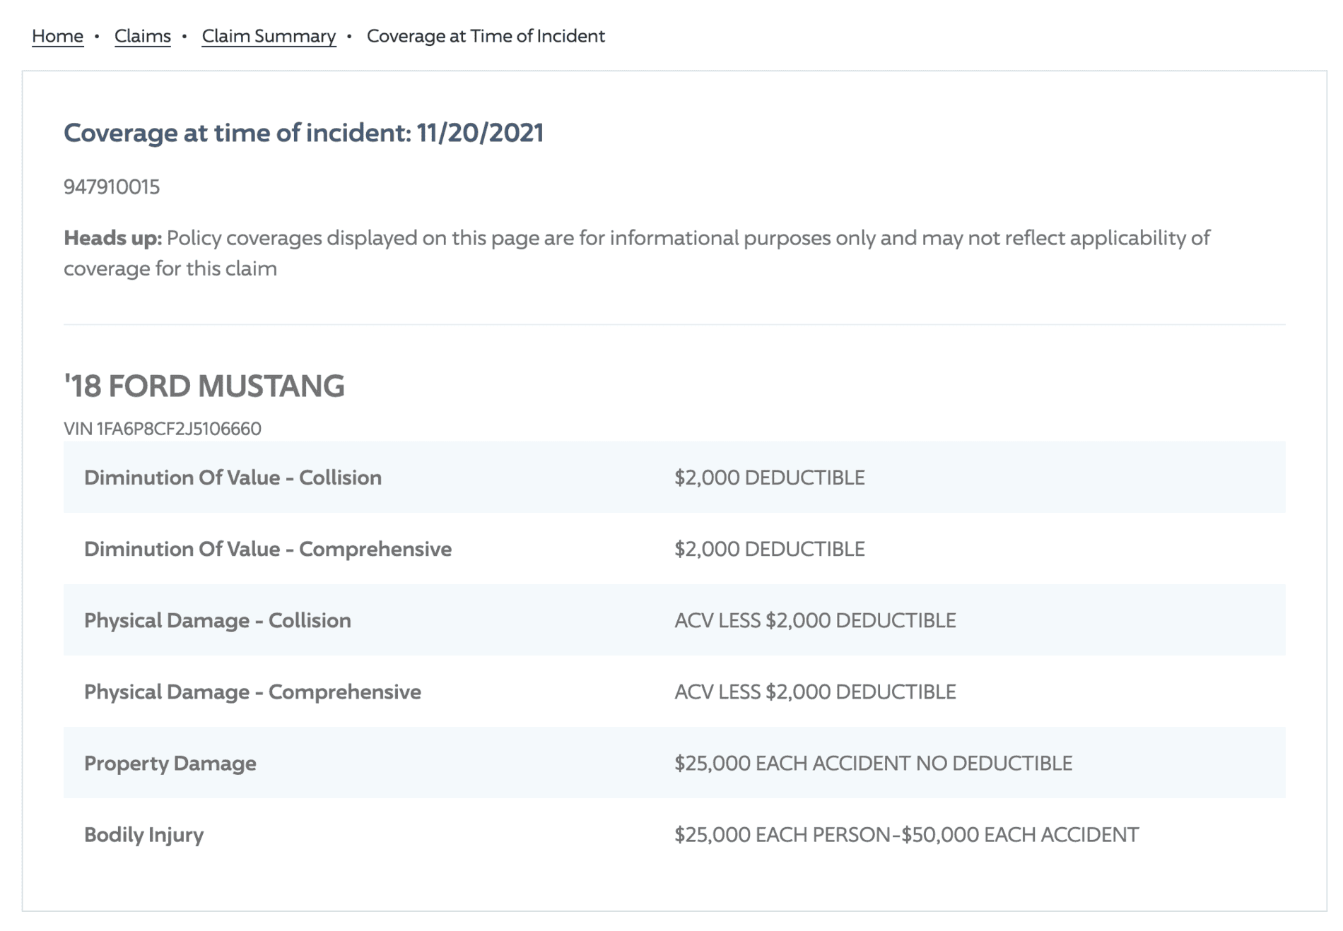Image resolution: width=1343 pixels, height=931 pixels.
Task: Select 'Diminution Of Value - Comprehensive' row label
Action: (x=267, y=549)
